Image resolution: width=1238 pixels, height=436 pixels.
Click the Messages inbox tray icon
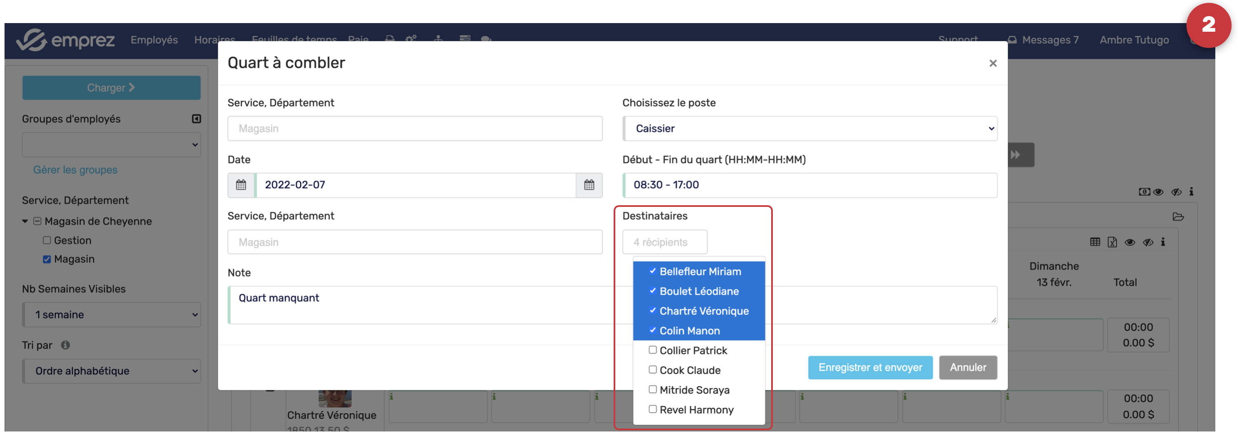pos(1012,40)
